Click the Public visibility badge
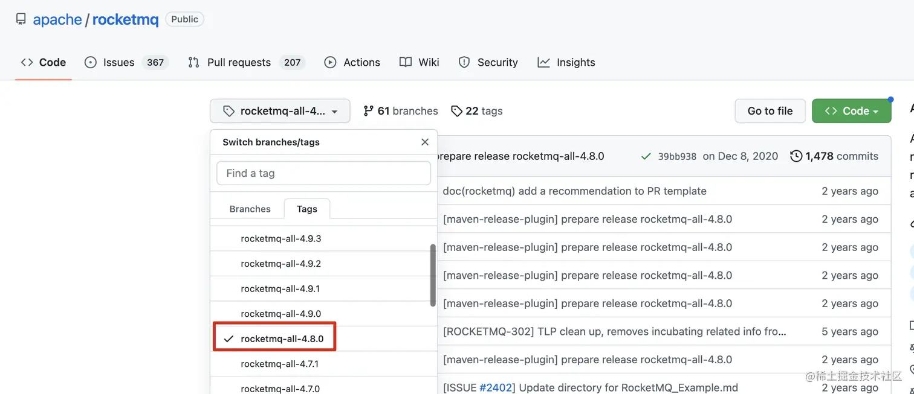 [184, 19]
